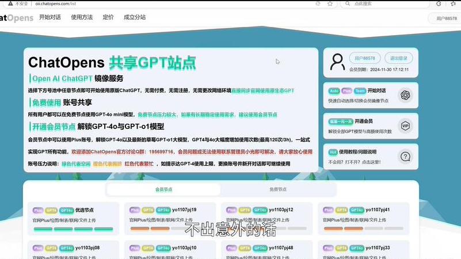This screenshot has width=461, height=259.
Task: Click the question mark help icon
Action: (x=405, y=157)
